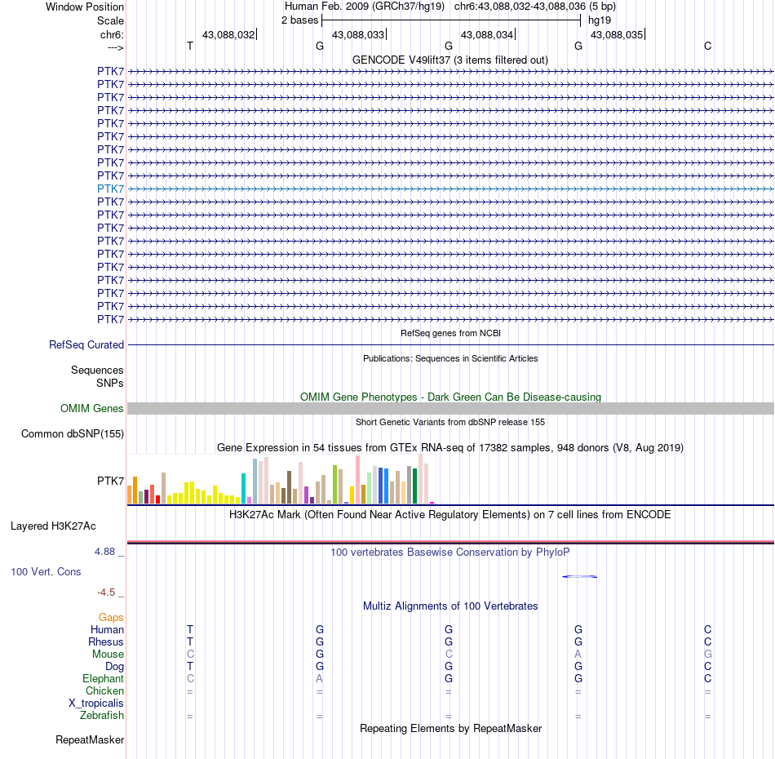The width and height of the screenshot is (775, 759).
Task: Click the 2 bases scale text
Action: [x=299, y=20]
